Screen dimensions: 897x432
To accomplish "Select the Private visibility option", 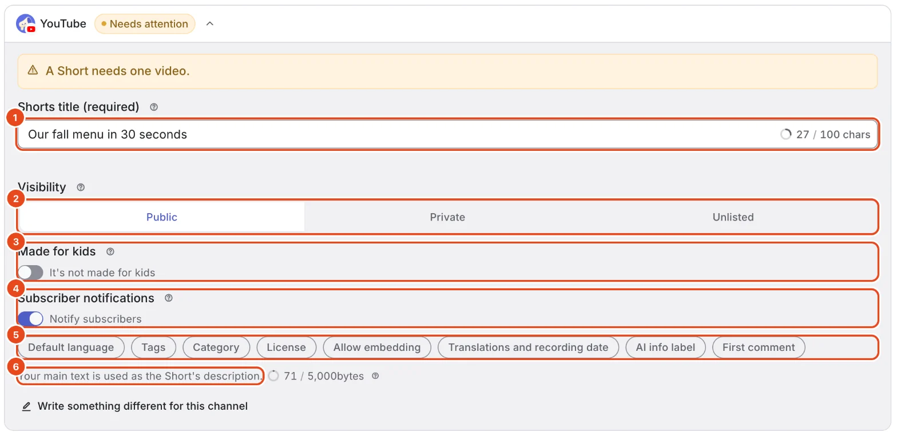I will [447, 217].
